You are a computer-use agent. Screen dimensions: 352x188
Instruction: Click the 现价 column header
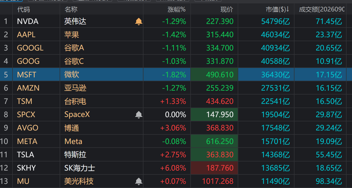click(x=227, y=10)
